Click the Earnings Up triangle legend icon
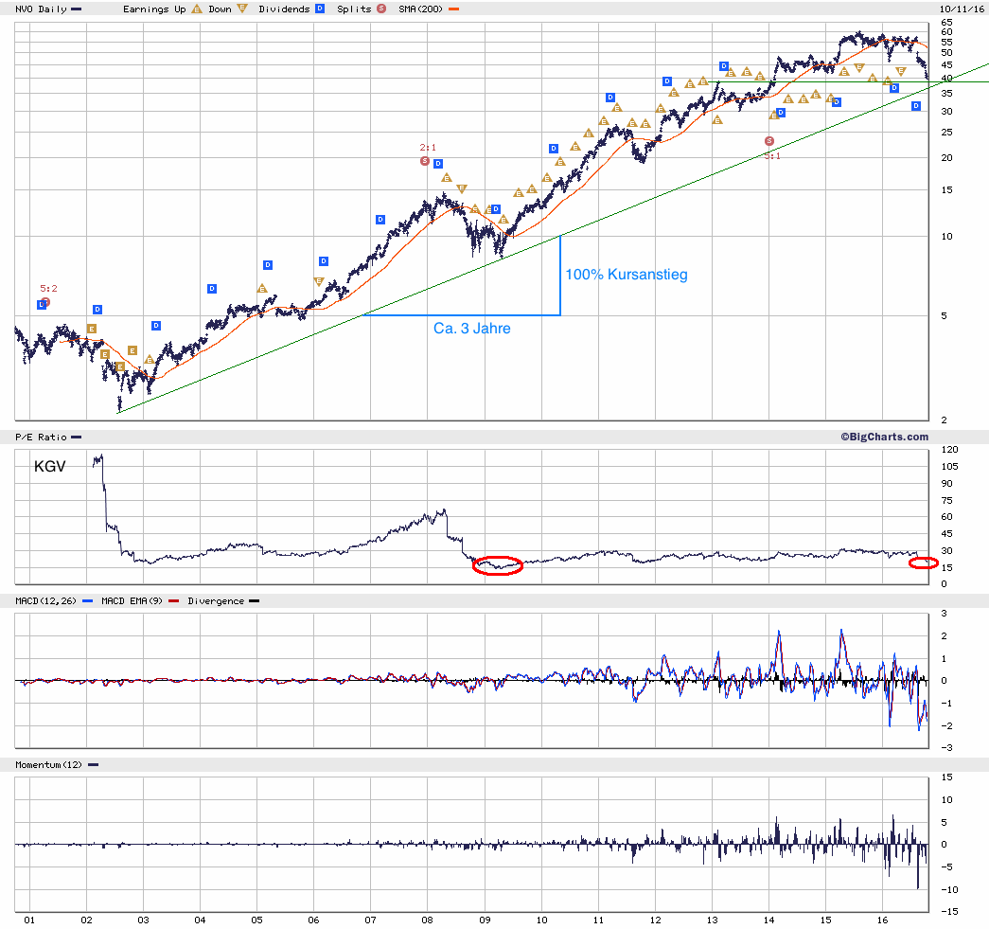The height and width of the screenshot is (929, 989). click(197, 9)
